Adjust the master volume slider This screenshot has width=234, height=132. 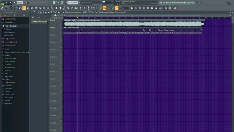(x=28, y=3)
